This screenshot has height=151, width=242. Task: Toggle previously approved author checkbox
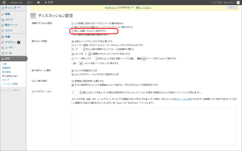pos(73,85)
